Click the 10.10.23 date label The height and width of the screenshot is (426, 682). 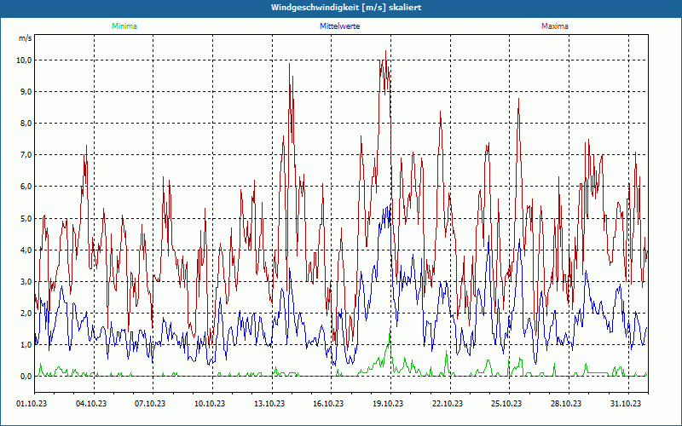click(210, 404)
